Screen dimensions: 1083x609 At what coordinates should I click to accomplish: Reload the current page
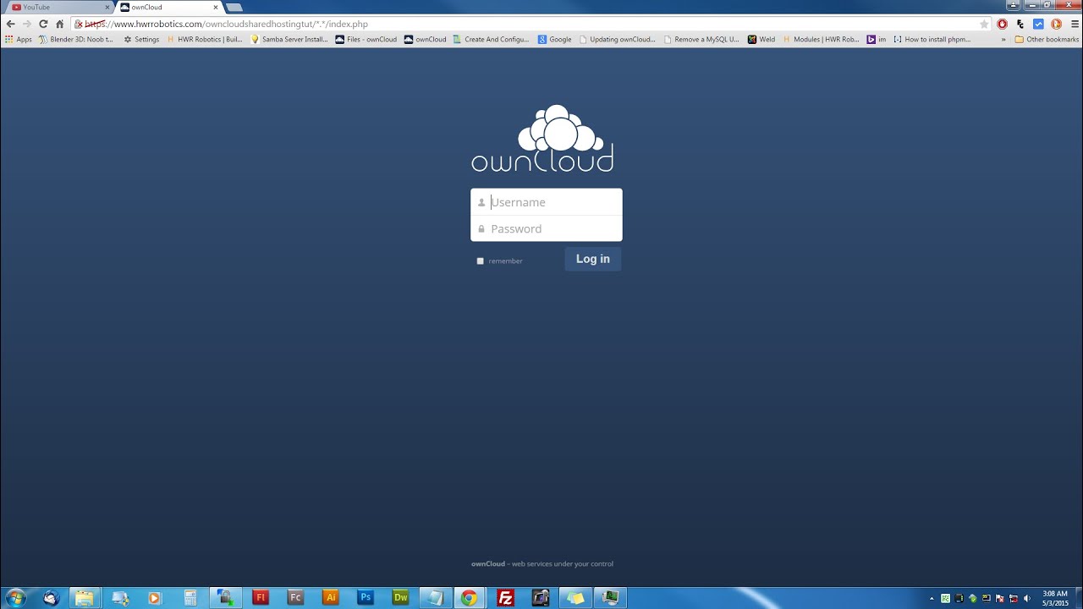(x=43, y=24)
